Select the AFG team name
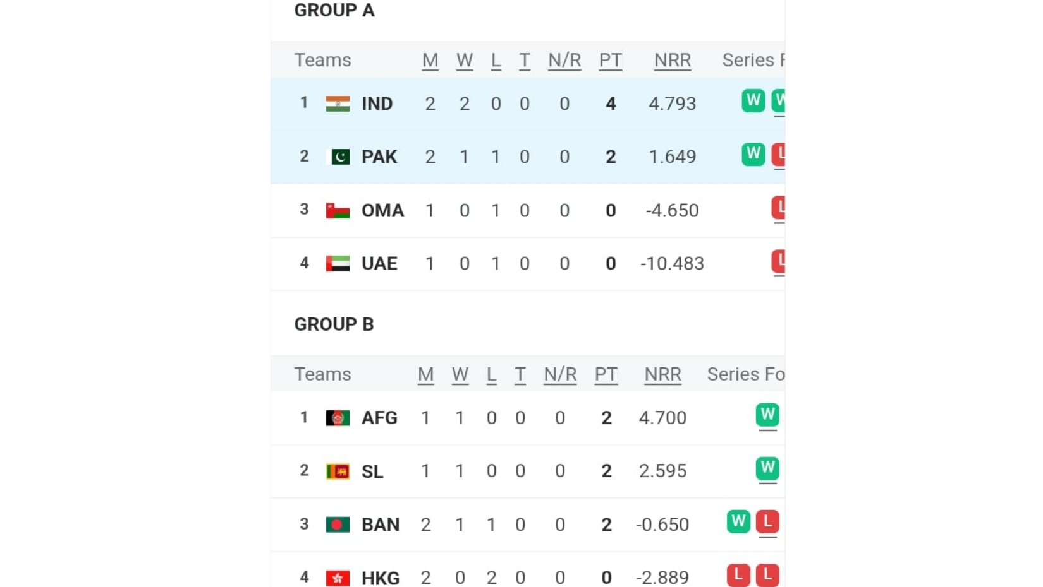1043x587 pixels. coord(379,418)
